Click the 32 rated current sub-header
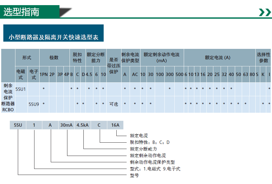This screenshot has width=272, height=184. coord(224,74)
